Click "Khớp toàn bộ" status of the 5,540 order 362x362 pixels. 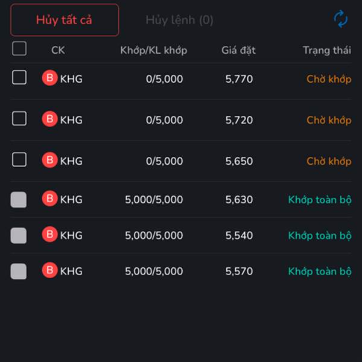(x=319, y=235)
